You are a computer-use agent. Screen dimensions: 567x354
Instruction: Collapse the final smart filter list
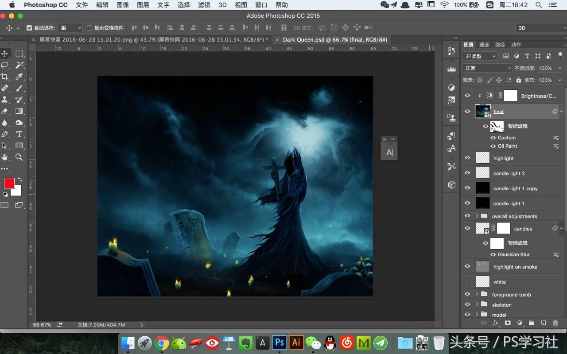561,112
